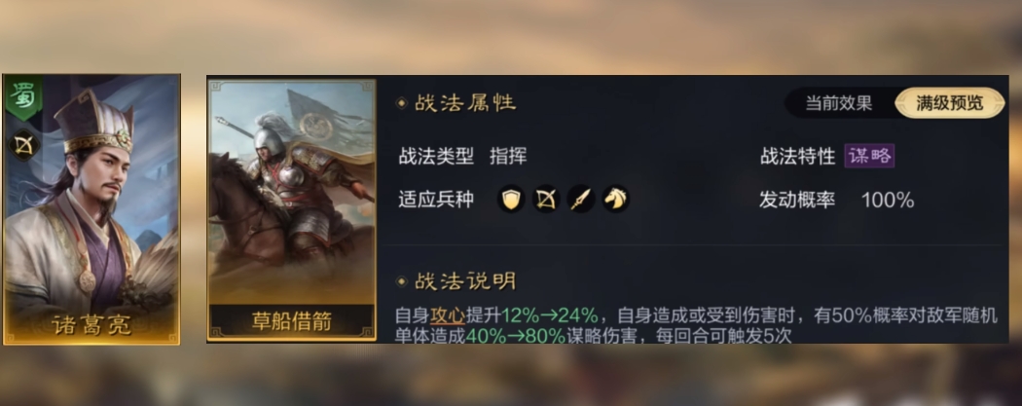Select the spear troop type icon

click(x=581, y=199)
